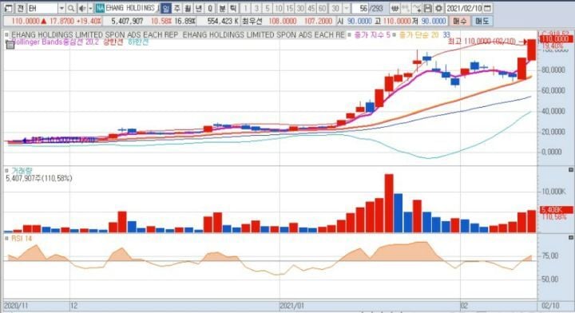Viewport: 575px width, 313px height.
Task: Click the small panel icon beside Bollinger Bands
Action: click(10, 45)
